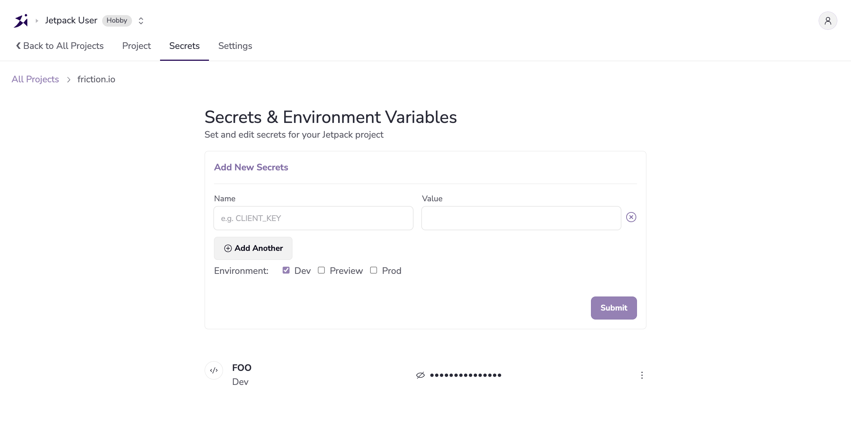The image size is (851, 432).
Task: Click the friction.io breadcrumb item
Action: (x=96, y=79)
